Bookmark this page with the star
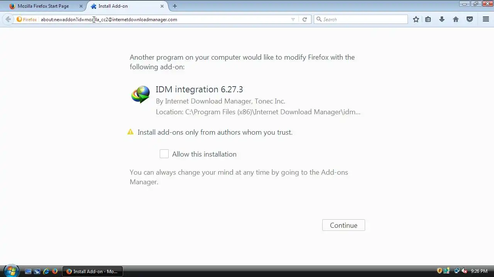The width and height of the screenshot is (494, 277). tap(416, 19)
